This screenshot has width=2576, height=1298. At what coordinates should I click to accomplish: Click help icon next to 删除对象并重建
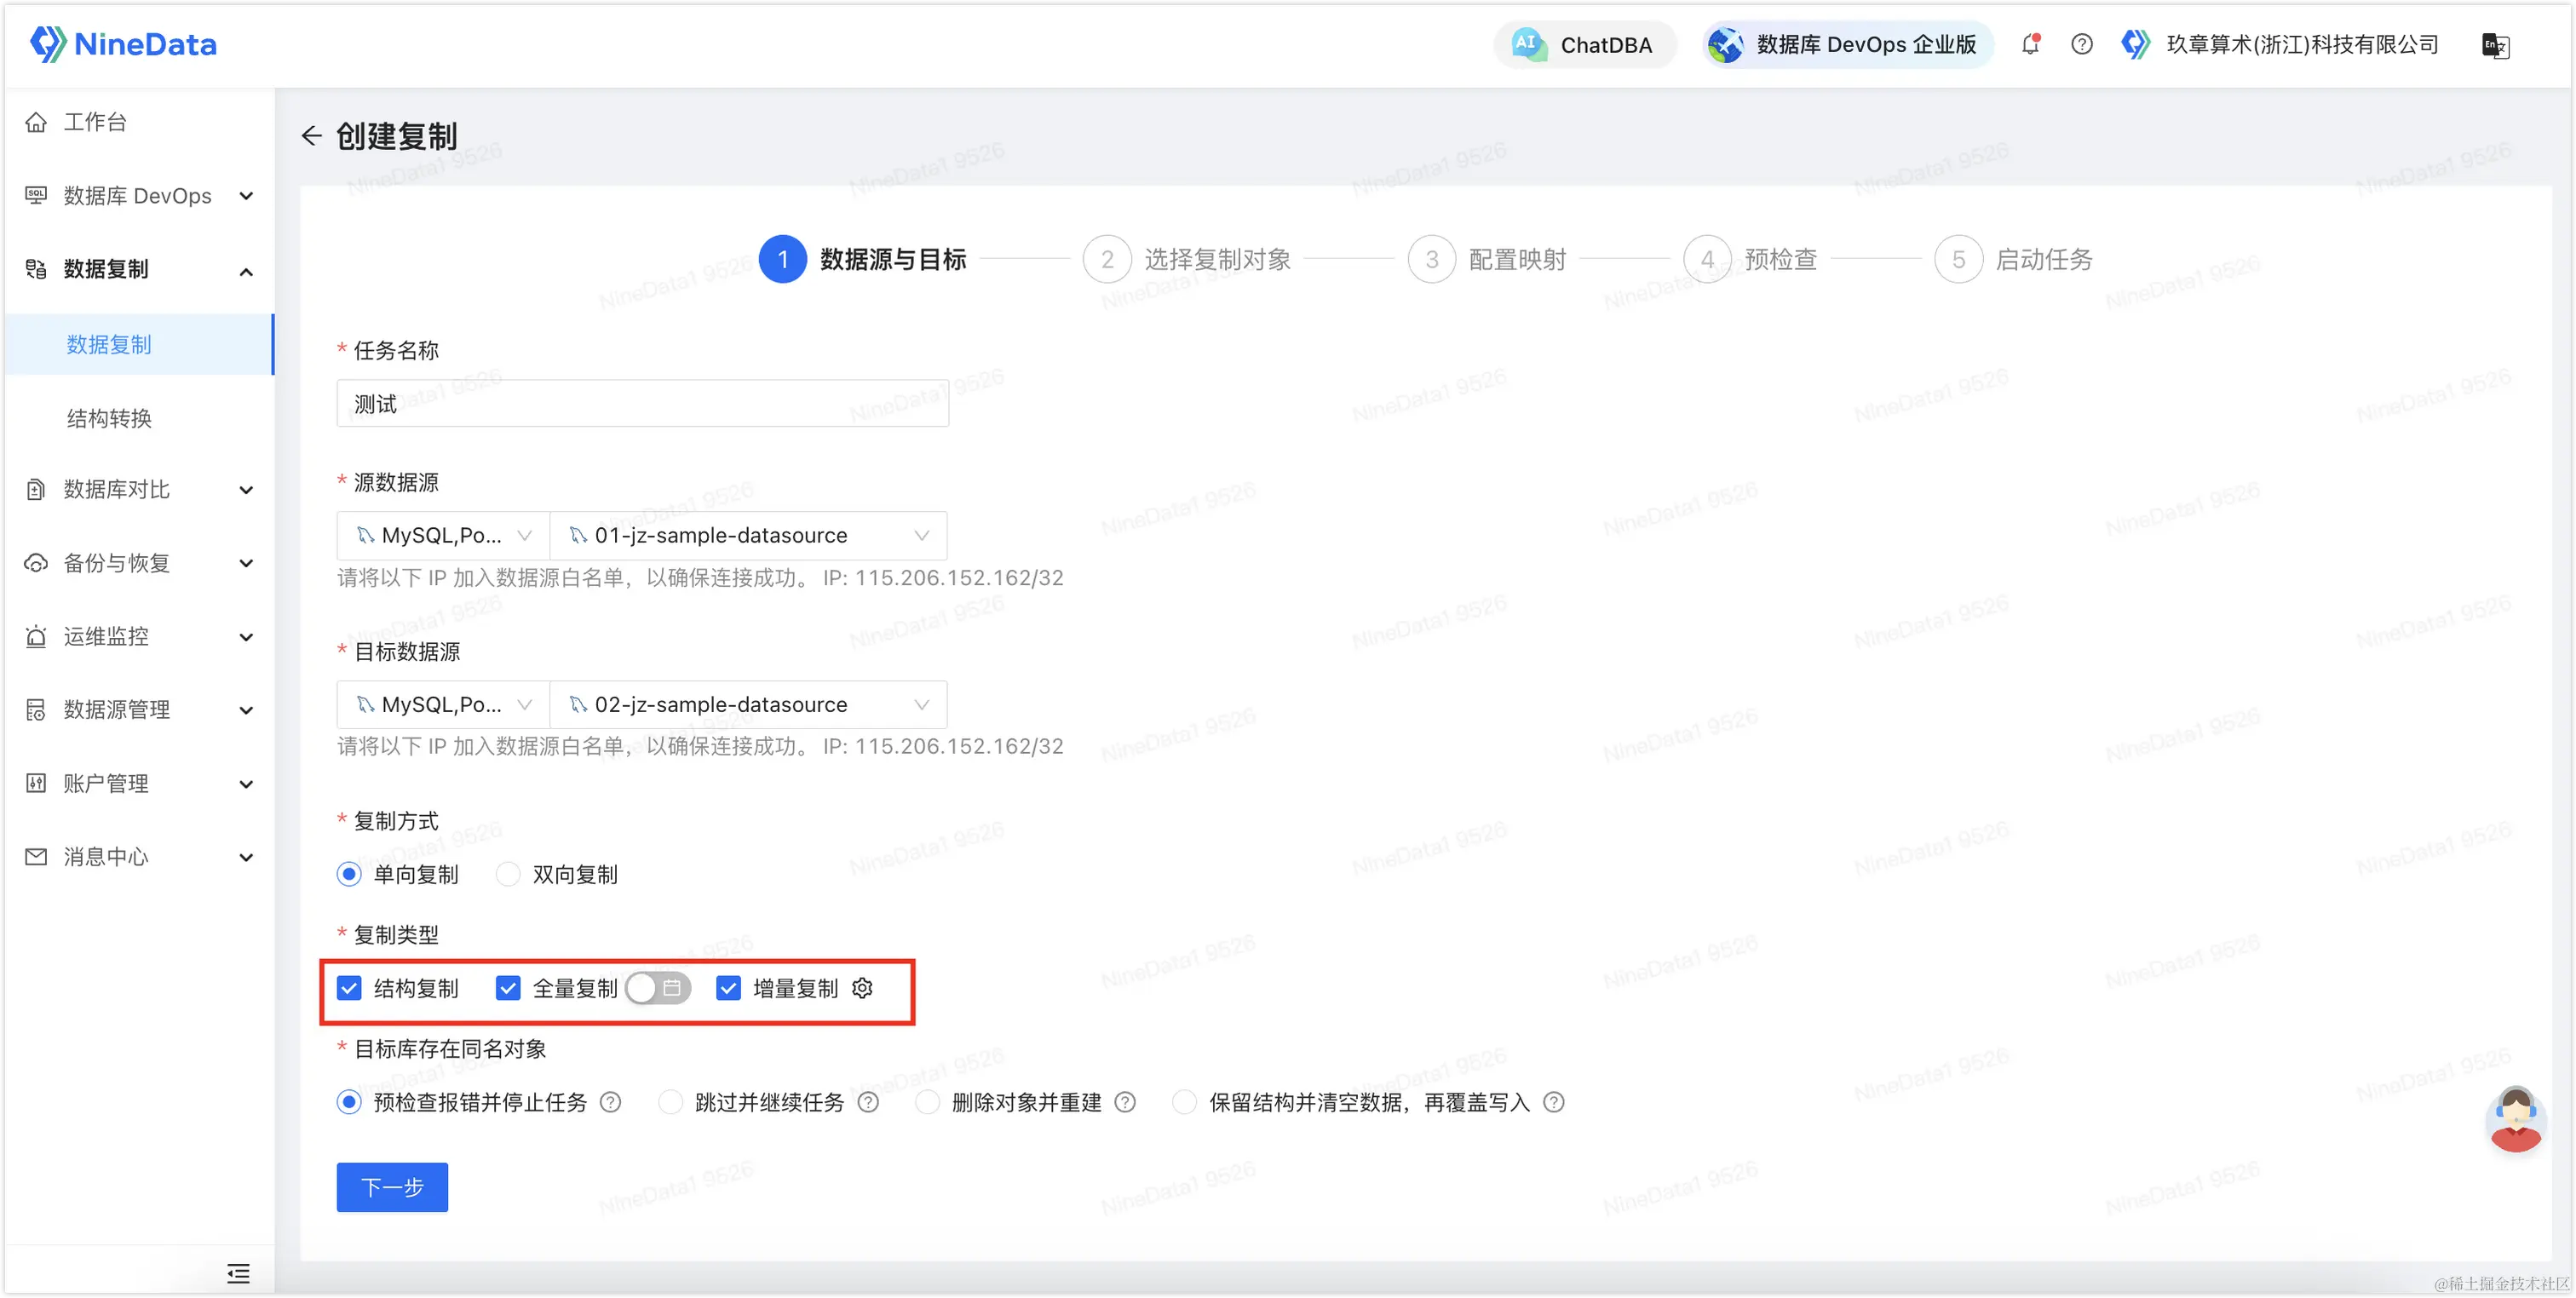pos(1125,1102)
